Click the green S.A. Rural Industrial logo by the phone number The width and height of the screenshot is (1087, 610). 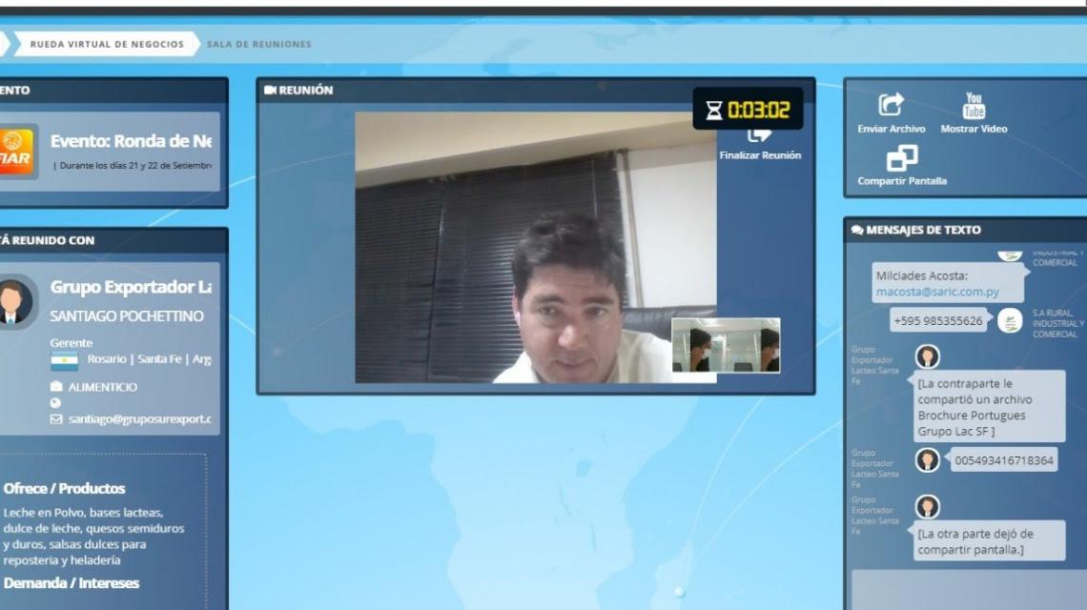pyautogui.click(x=1010, y=321)
